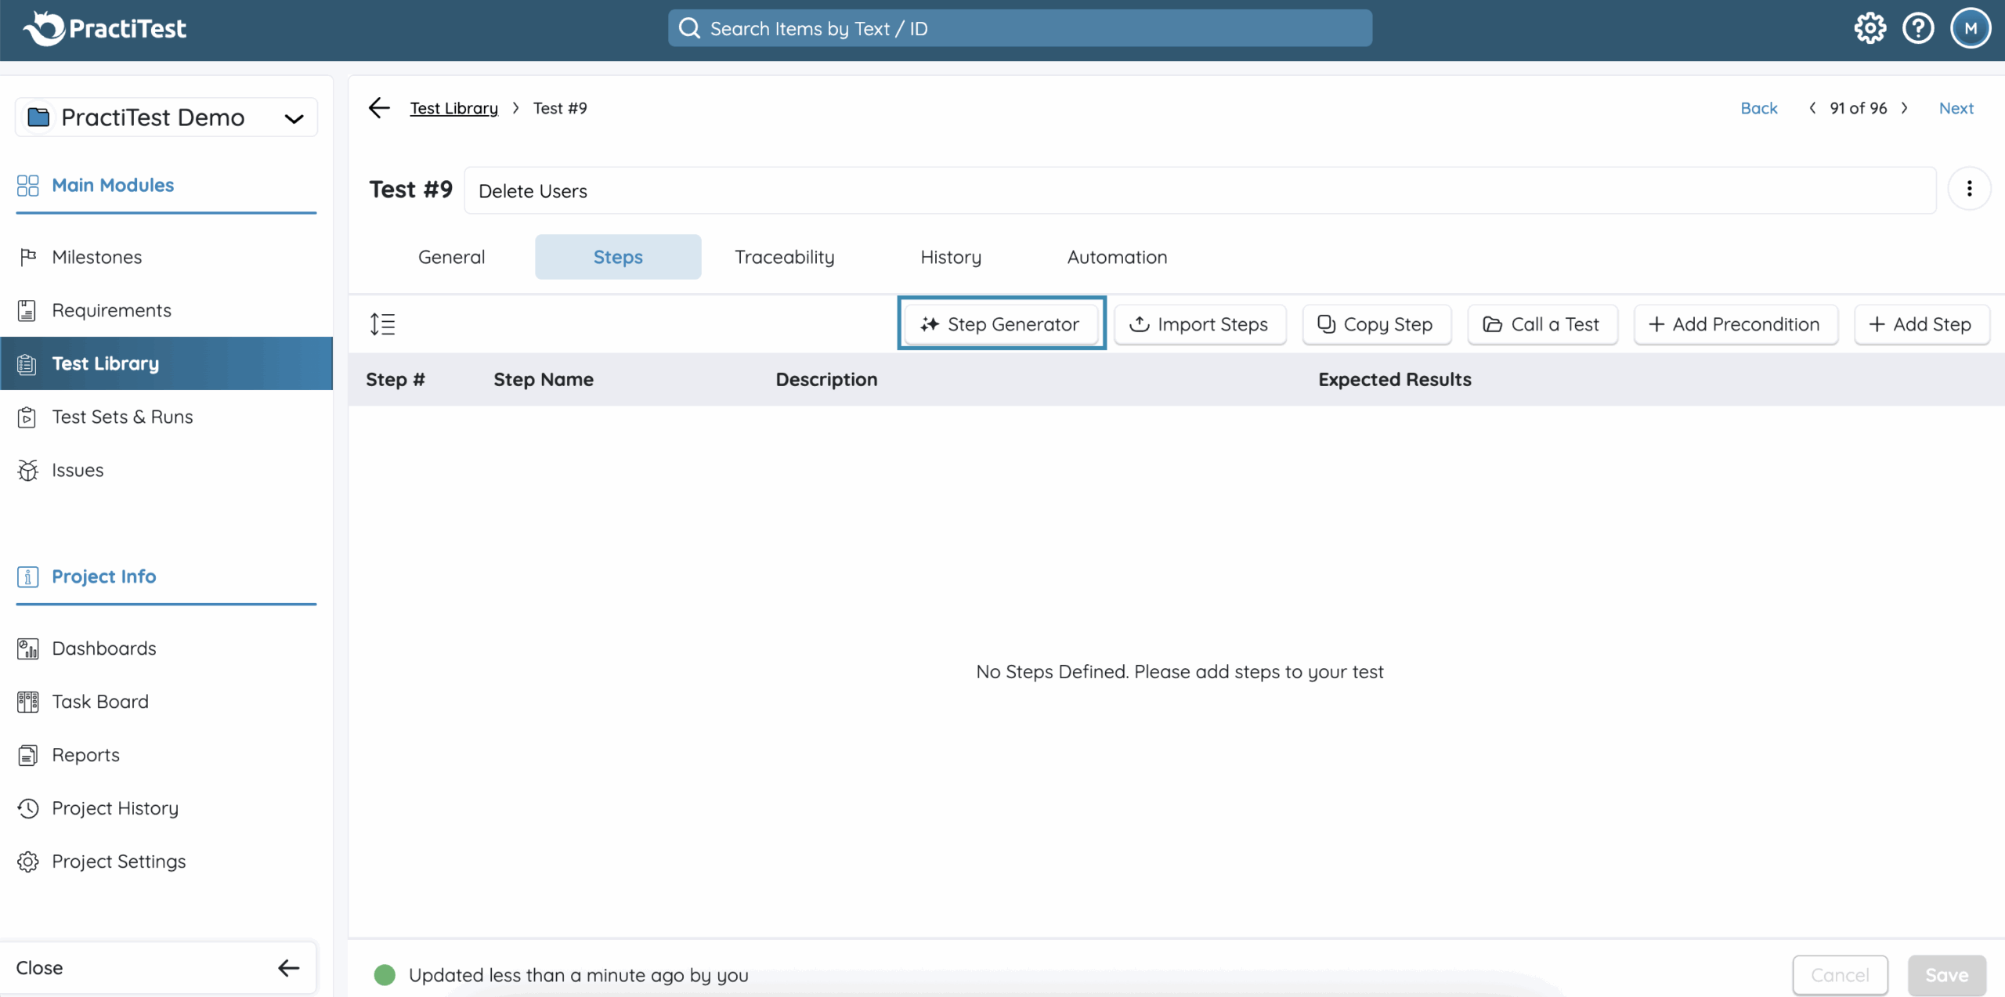Viewport: 2005px width, 997px height.
Task: Switch to the Traceability tab
Action: point(784,256)
